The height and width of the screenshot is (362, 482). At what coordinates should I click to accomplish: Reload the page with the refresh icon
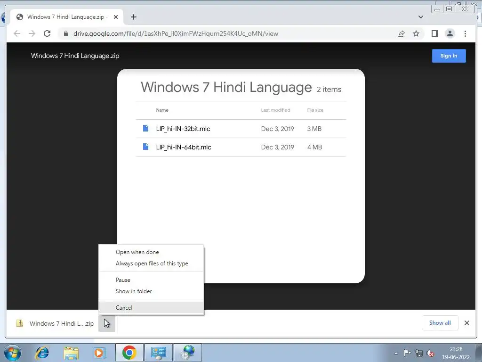click(47, 33)
